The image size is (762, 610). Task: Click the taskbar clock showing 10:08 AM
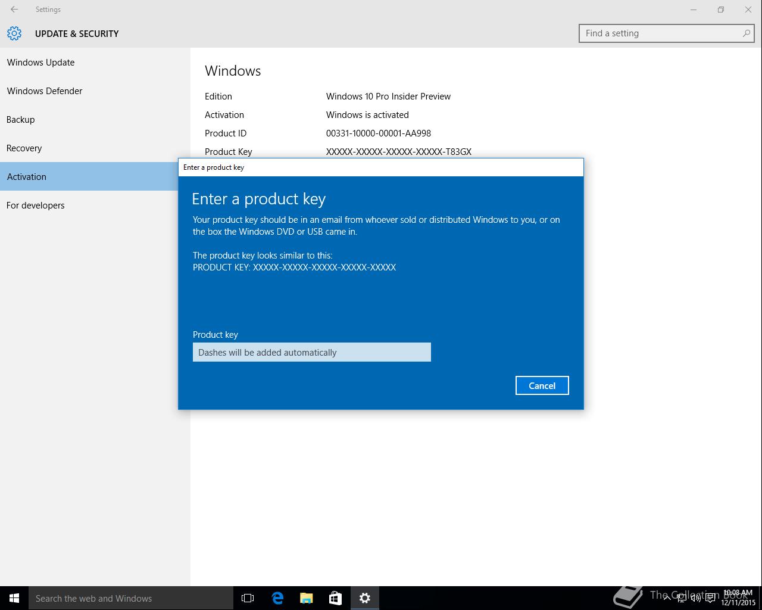(738, 598)
